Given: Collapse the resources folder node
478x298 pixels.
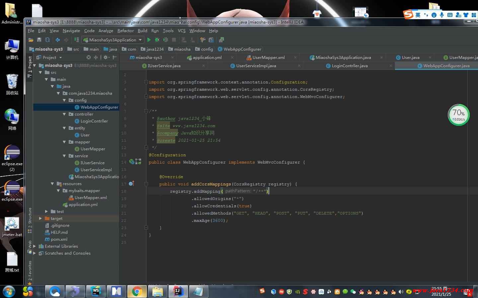Looking at the screenshot, I should 52,183.
